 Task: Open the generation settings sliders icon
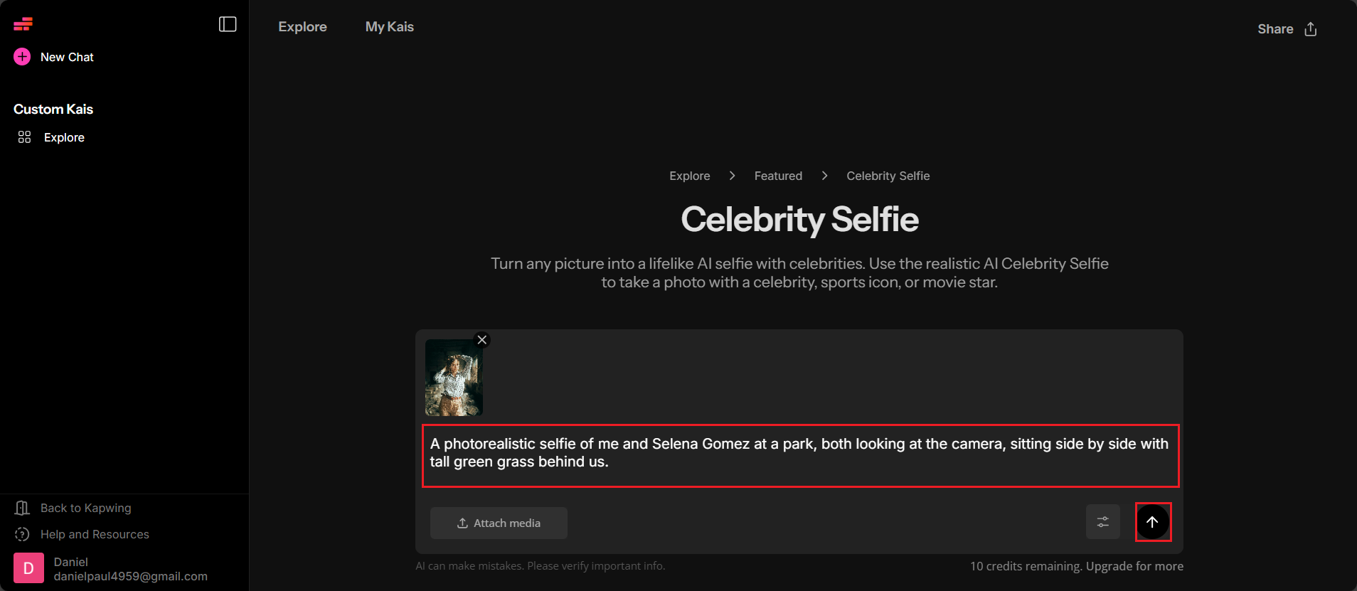point(1102,522)
